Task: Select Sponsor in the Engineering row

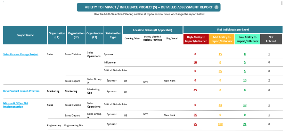Action: [x=112, y=124]
